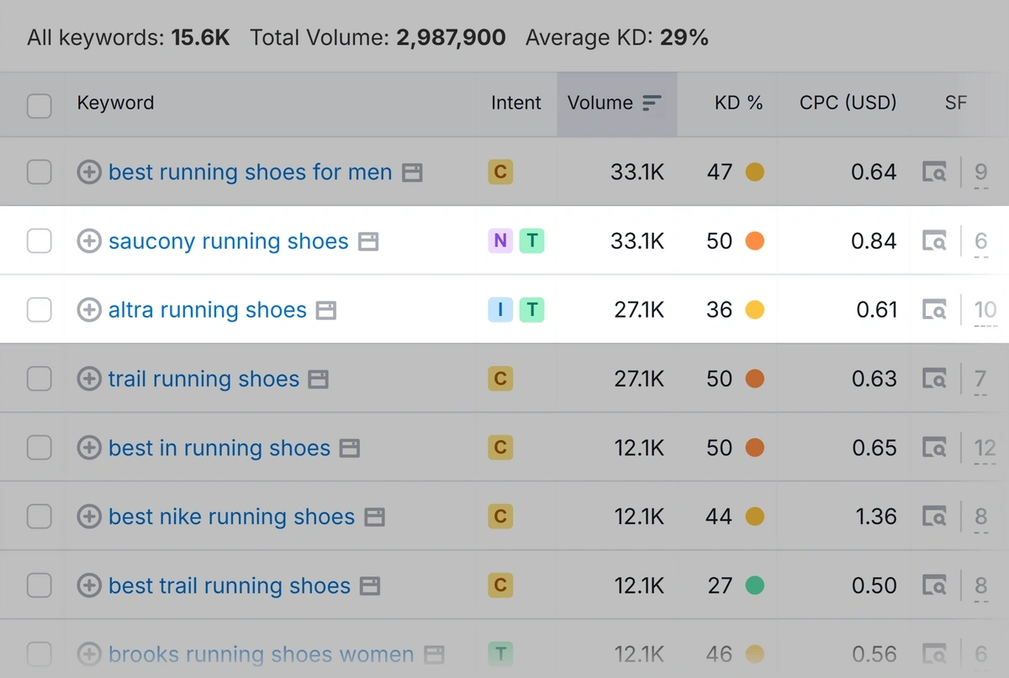
Task: Open the 'trail running shoes' keyword link
Action: click(203, 379)
